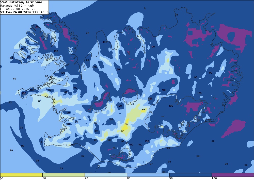Viewport: 254px width, 180px height.
Task: Select the dark blue 90–100 legend swatch
Action: click(190, 175)
